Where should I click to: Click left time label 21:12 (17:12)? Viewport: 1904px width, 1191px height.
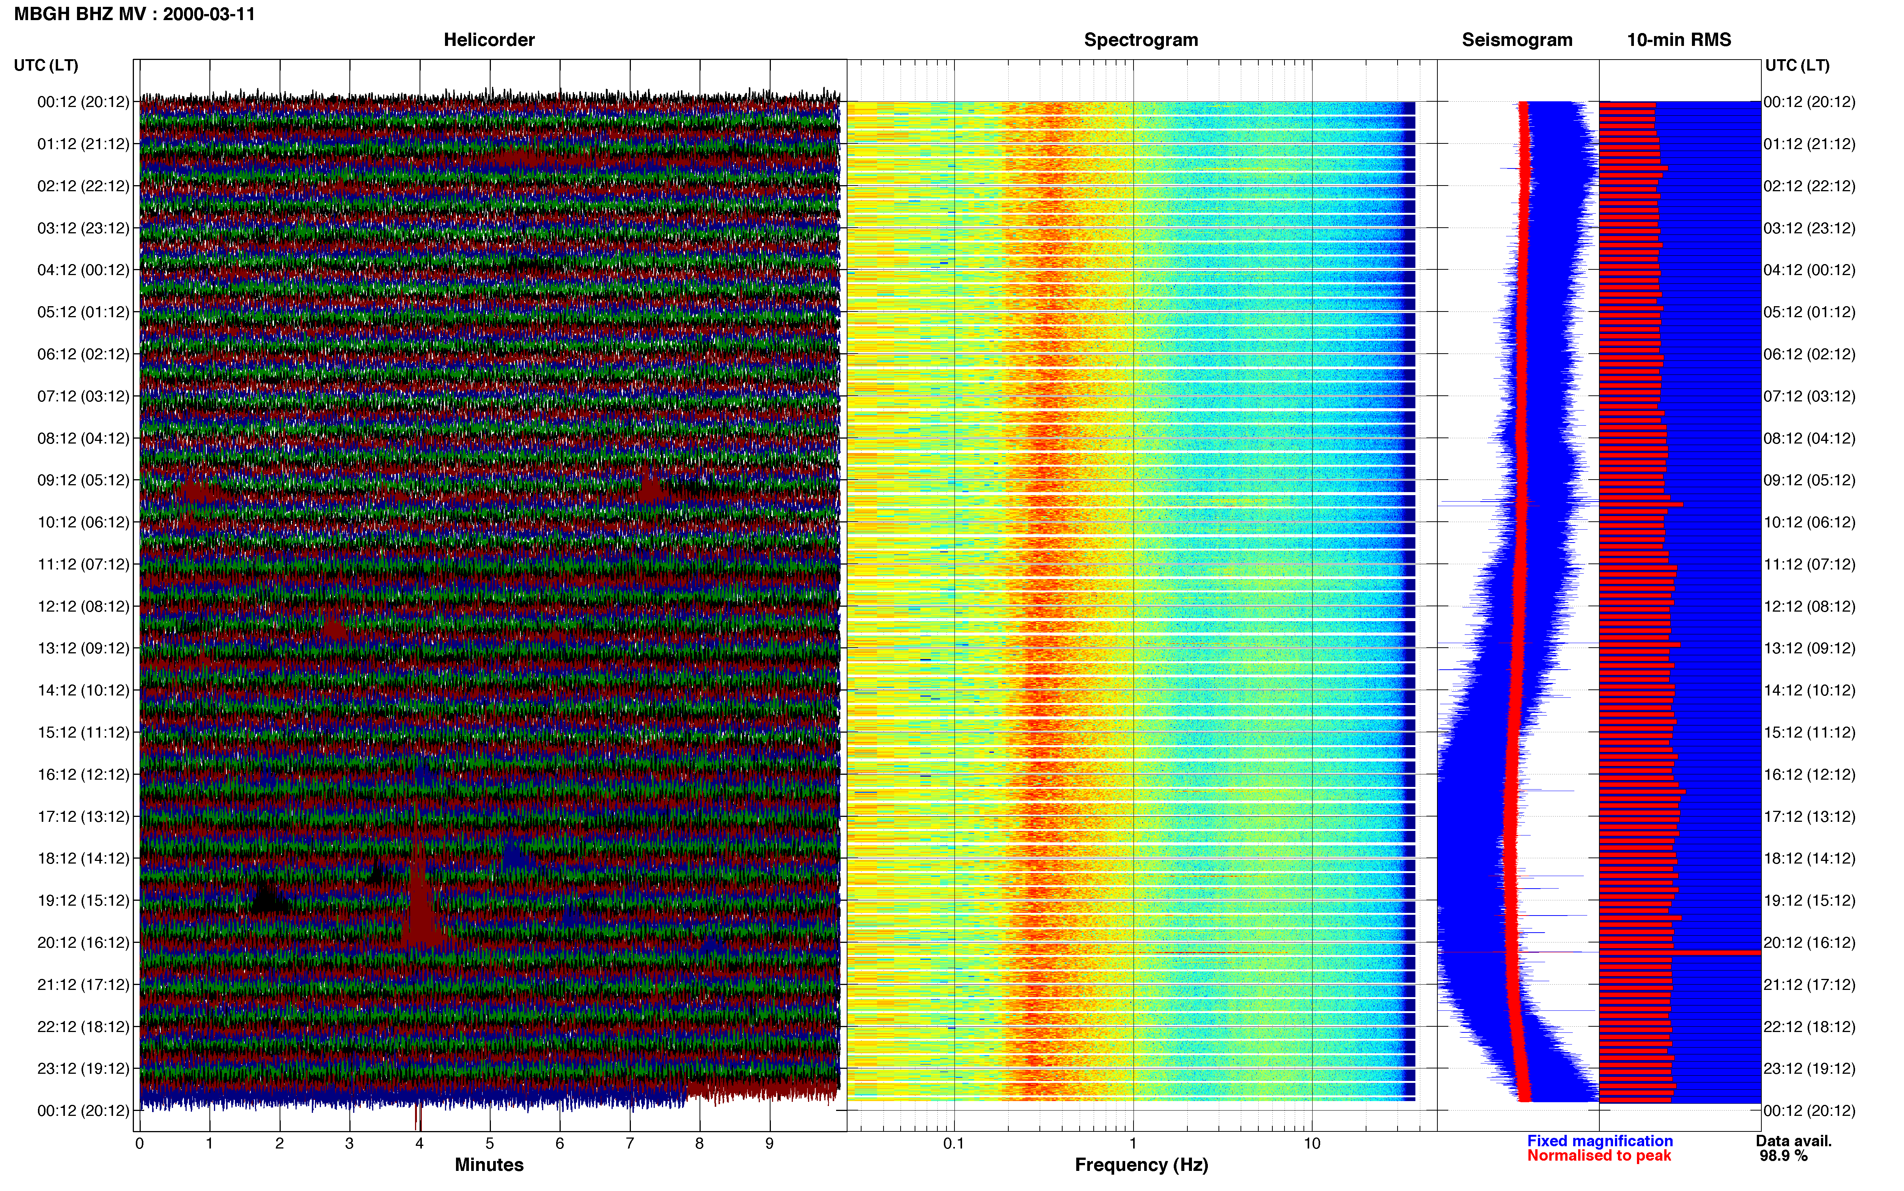[83, 985]
